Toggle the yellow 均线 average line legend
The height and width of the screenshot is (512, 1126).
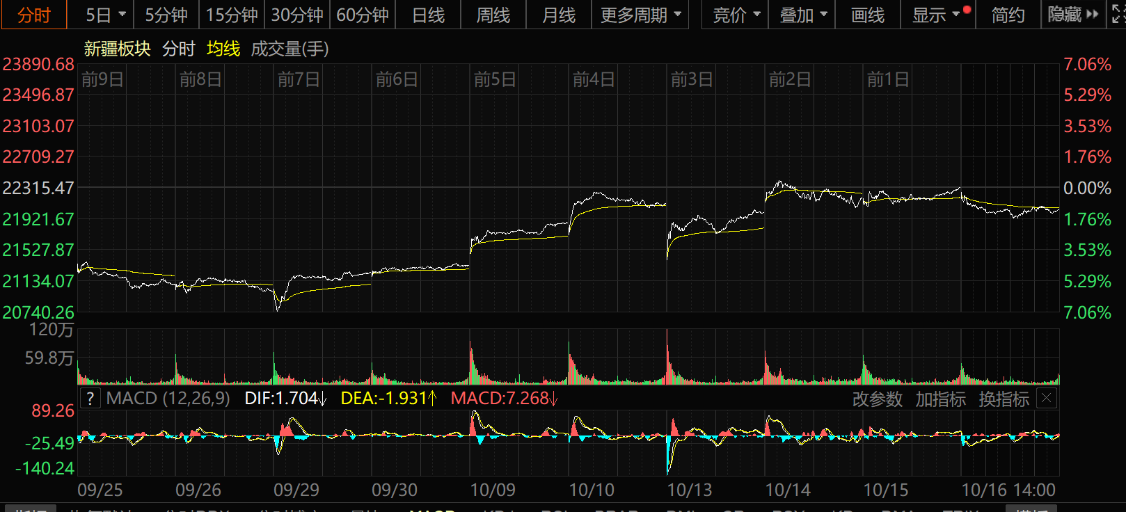[x=223, y=49]
